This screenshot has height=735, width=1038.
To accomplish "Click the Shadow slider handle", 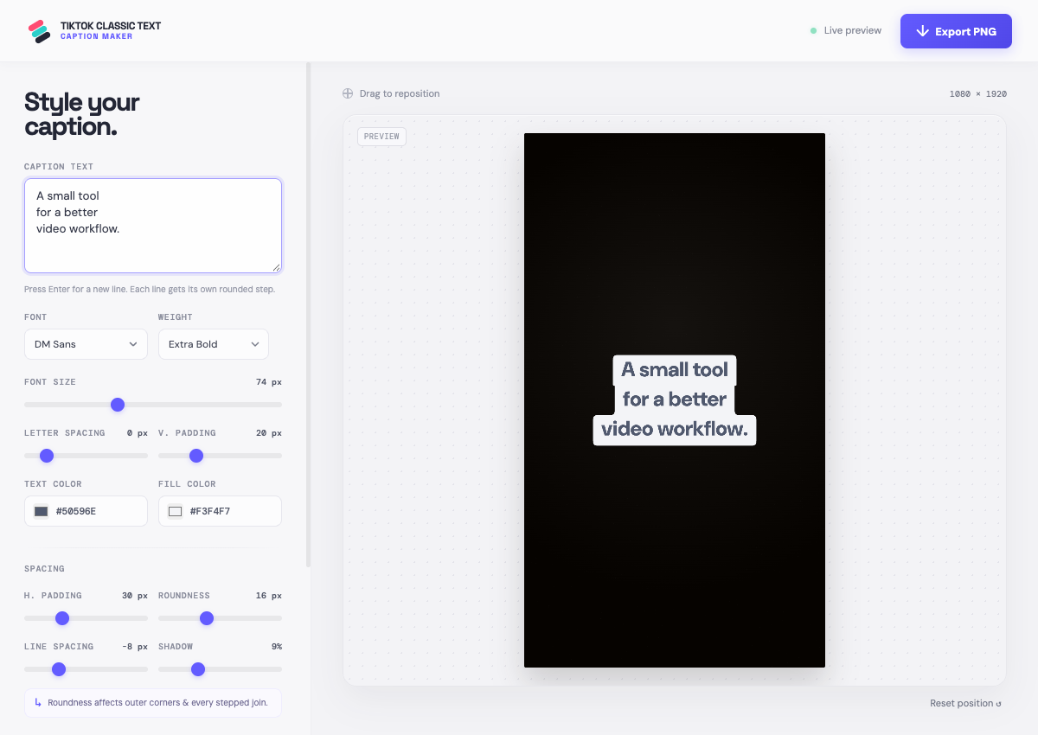I will pos(198,669).
